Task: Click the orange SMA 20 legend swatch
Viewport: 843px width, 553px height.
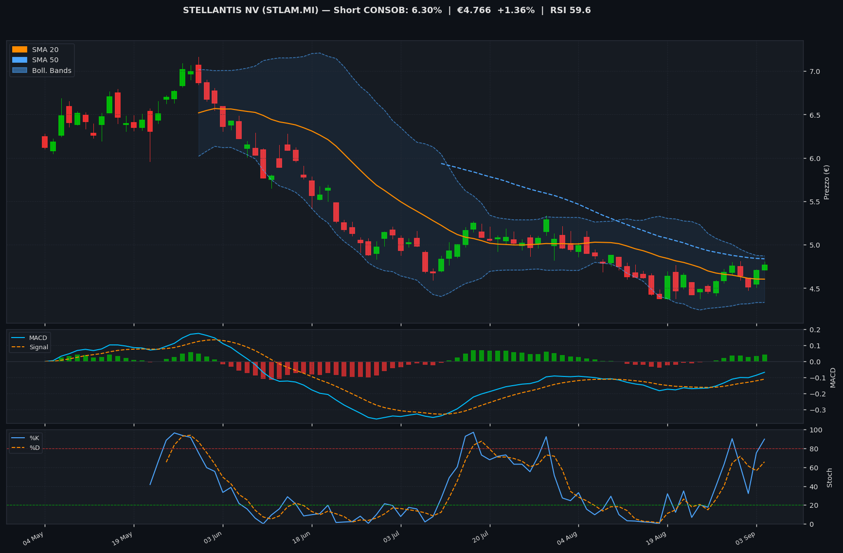Action: click(x=19, y=50)
